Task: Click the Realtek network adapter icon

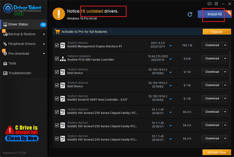Action: [63, 59]
